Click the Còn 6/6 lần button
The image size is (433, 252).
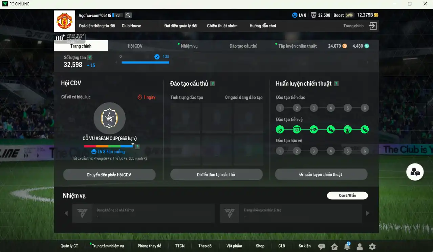pos(347,195)
